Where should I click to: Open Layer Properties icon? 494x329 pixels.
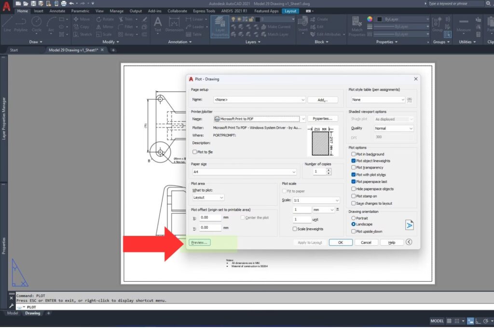[x=220, y=26]
